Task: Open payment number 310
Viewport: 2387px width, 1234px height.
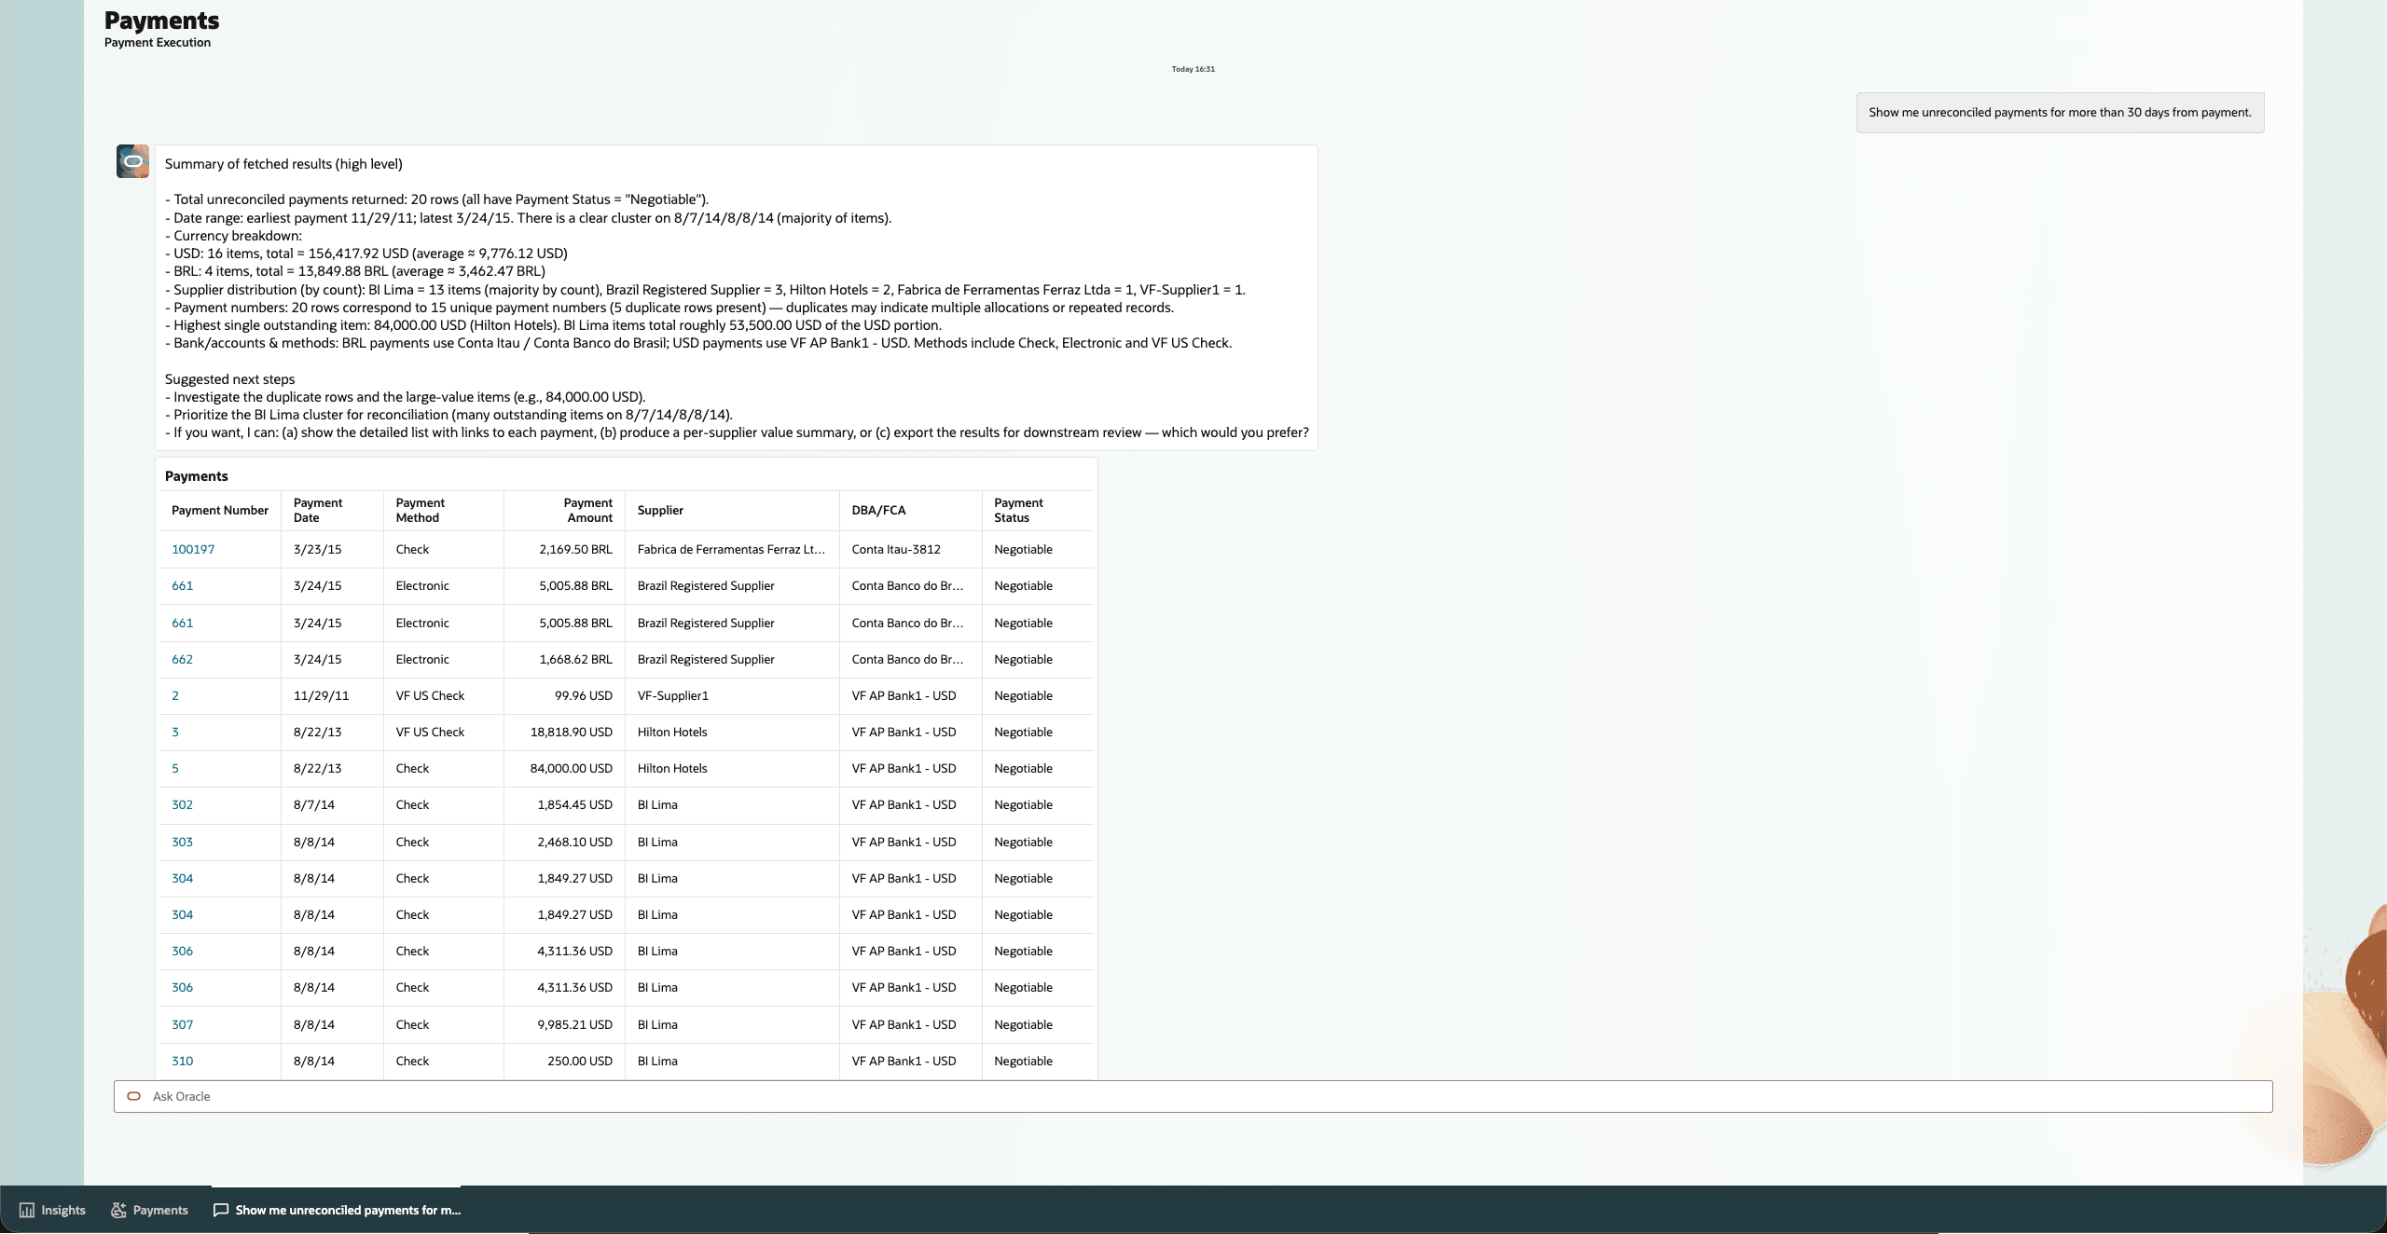Action: tap(182, 1061)
